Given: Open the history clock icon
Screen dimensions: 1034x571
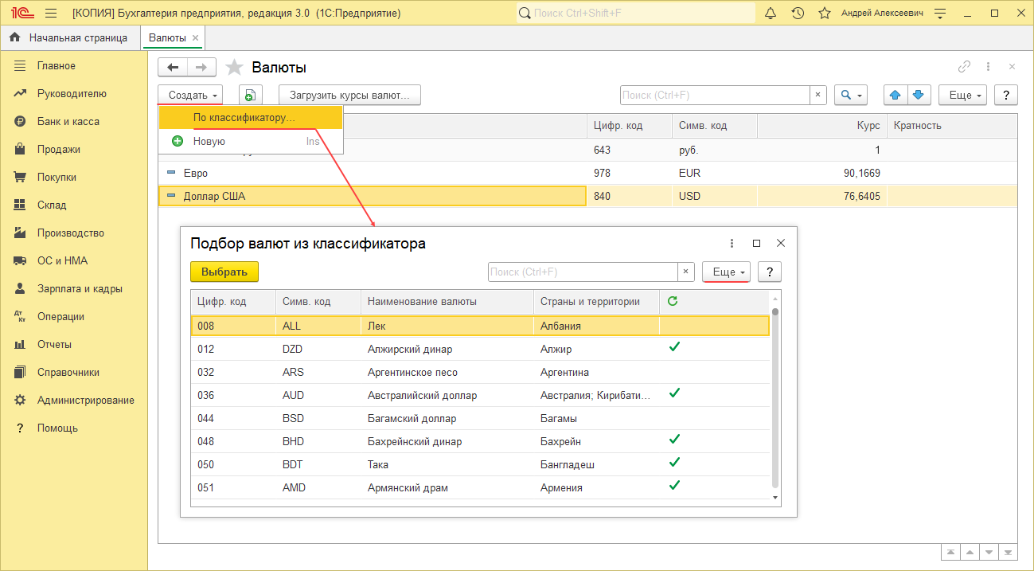Looking at the screenshot, I should point(798,14).
